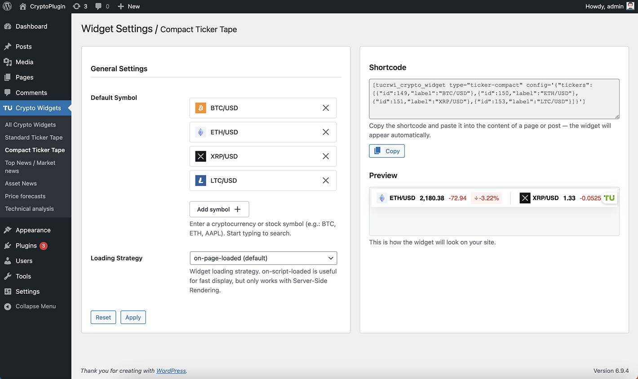Click the Copy button under the shortcode
Viewport: 638px width, 379px height.
click(x=386, y=151)
